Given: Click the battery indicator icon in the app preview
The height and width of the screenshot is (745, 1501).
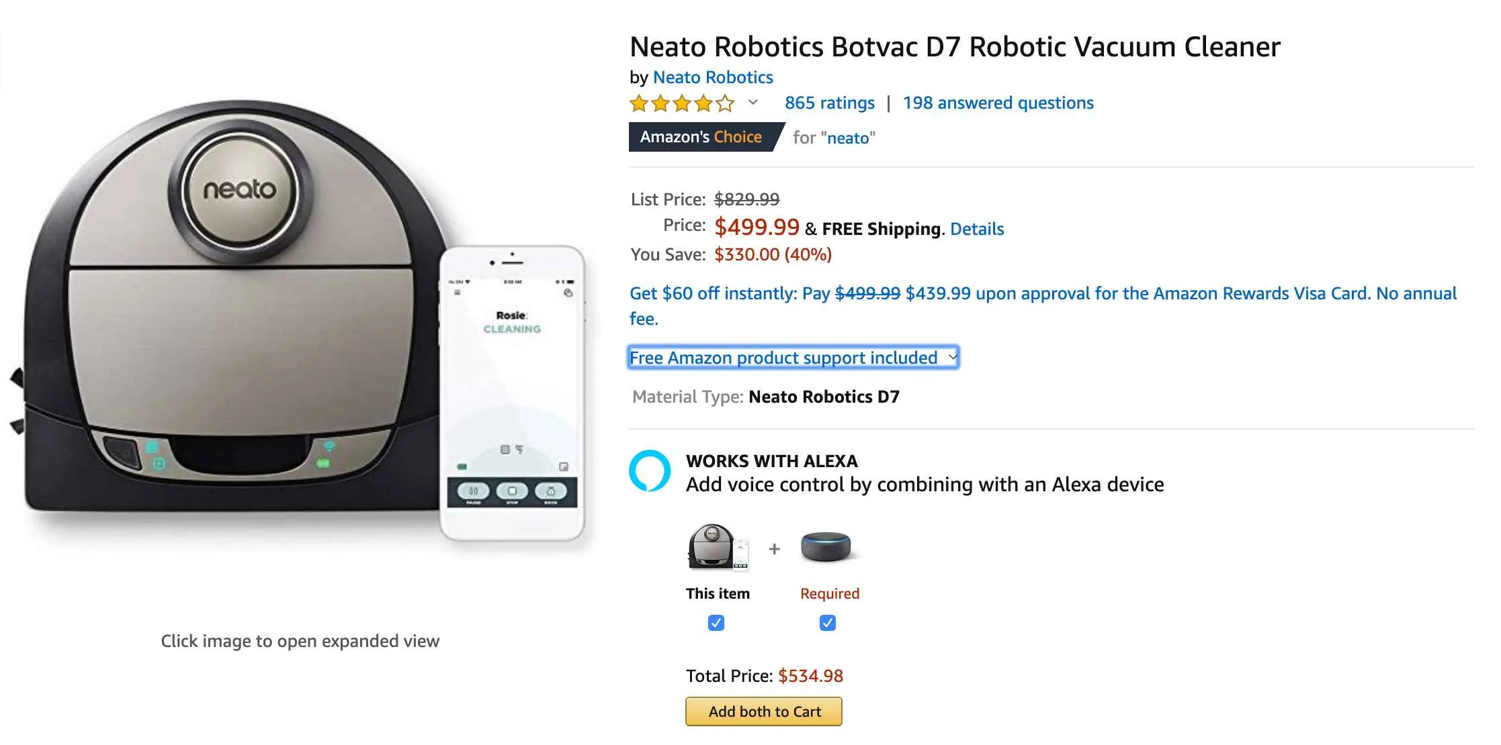Looking at the screenshot, I should [x=461, y=466].
